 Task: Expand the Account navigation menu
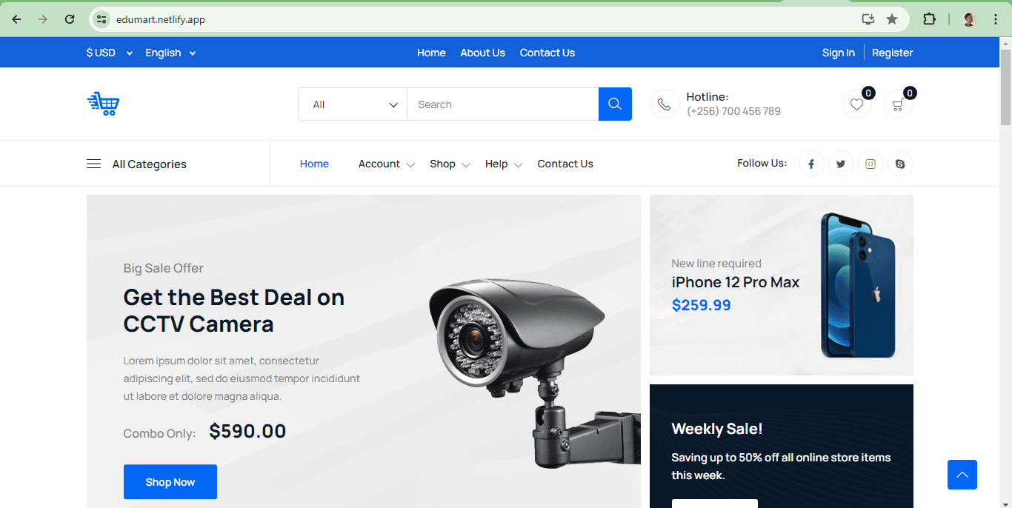tap(386, 164)
